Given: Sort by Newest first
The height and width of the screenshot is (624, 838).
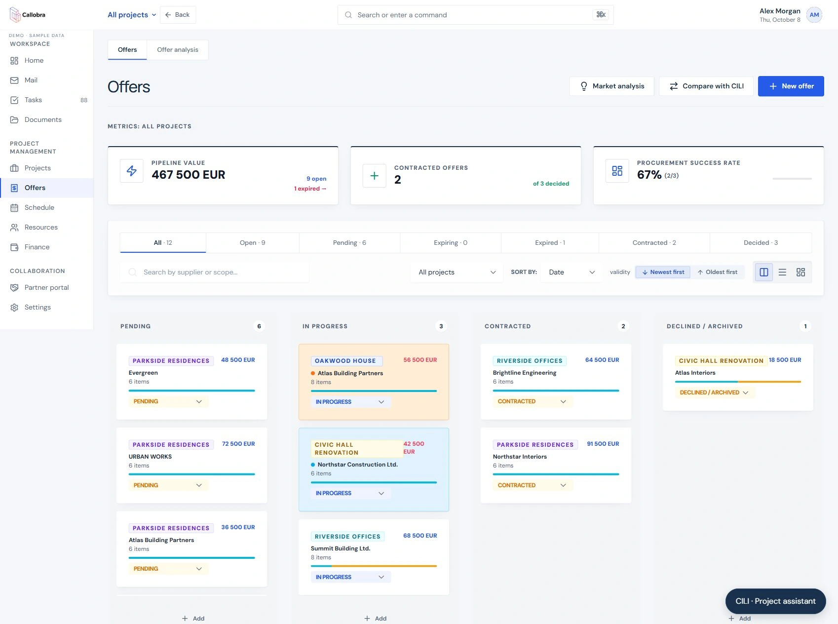Looking at the screenshot, I should (x=663, y=272).
